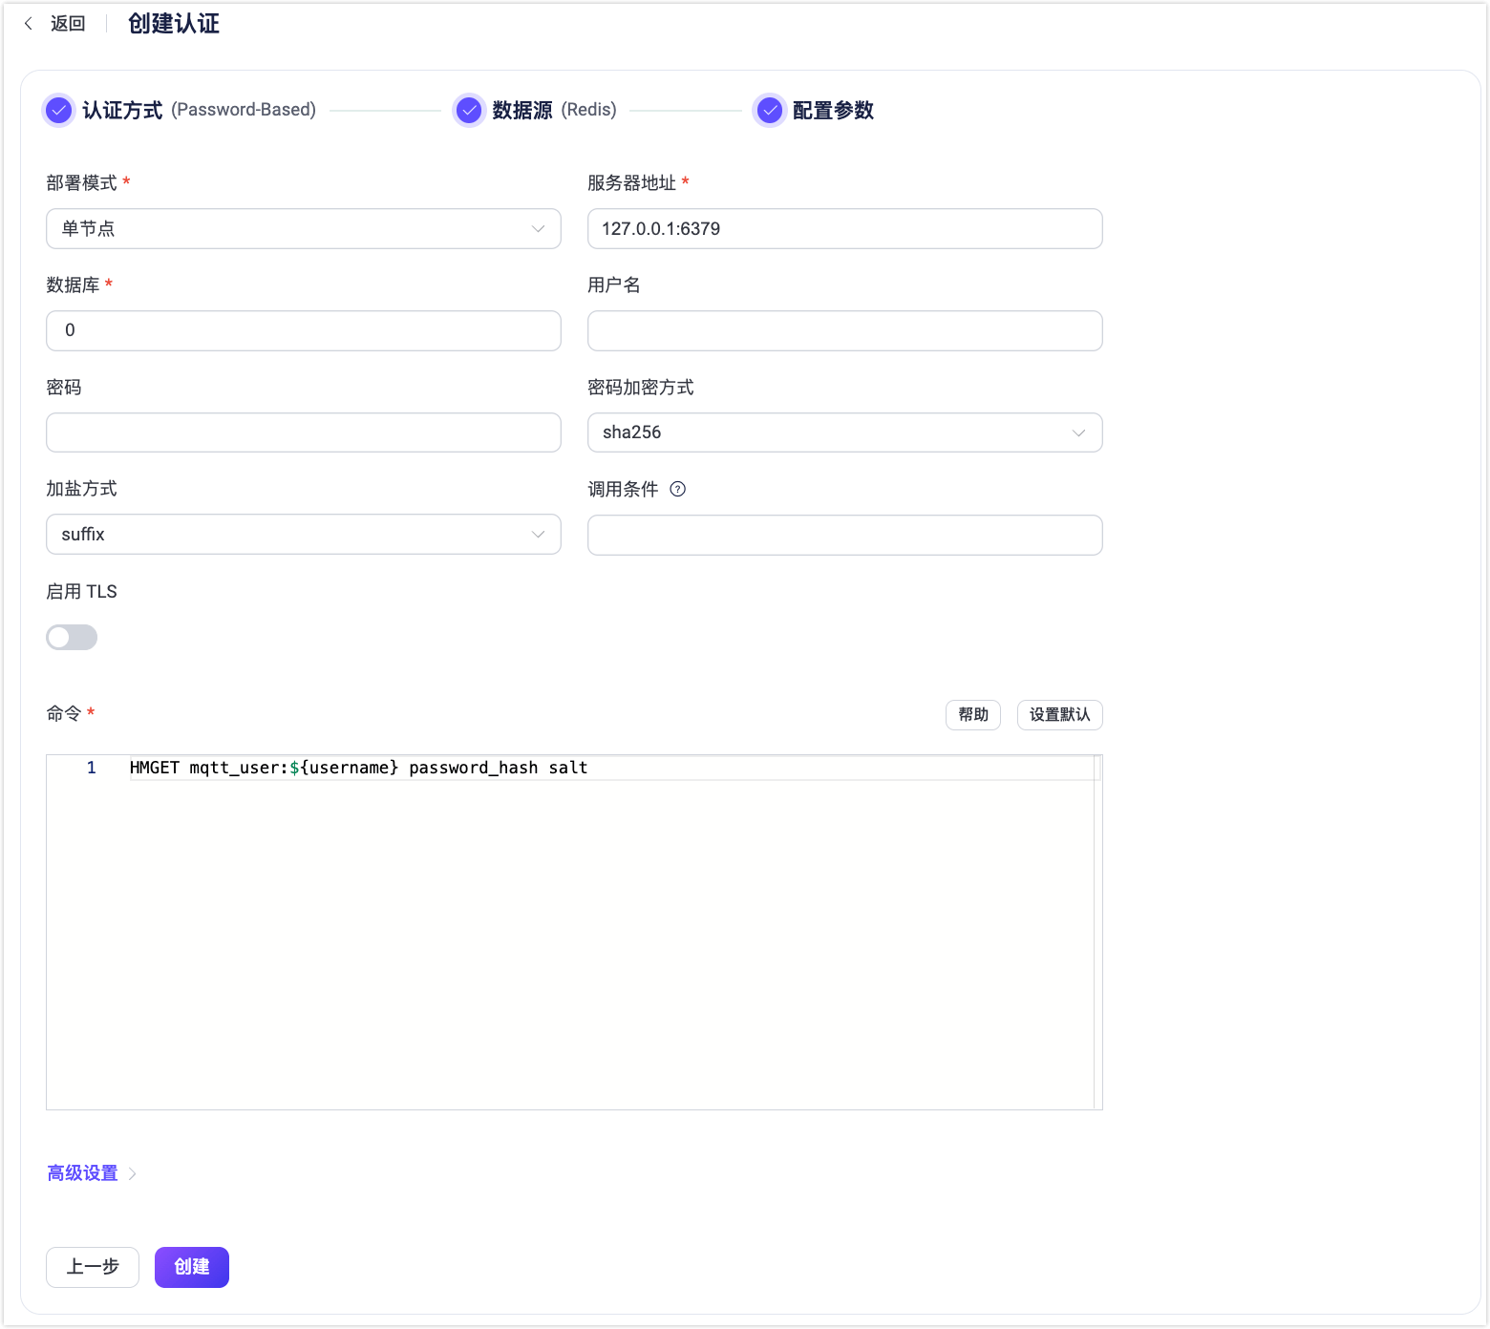Image resolution: width=1490 pixels, height=1329 pixels.
Task: Enable the 启用 TLS switch
Action: tap(72, 637)
